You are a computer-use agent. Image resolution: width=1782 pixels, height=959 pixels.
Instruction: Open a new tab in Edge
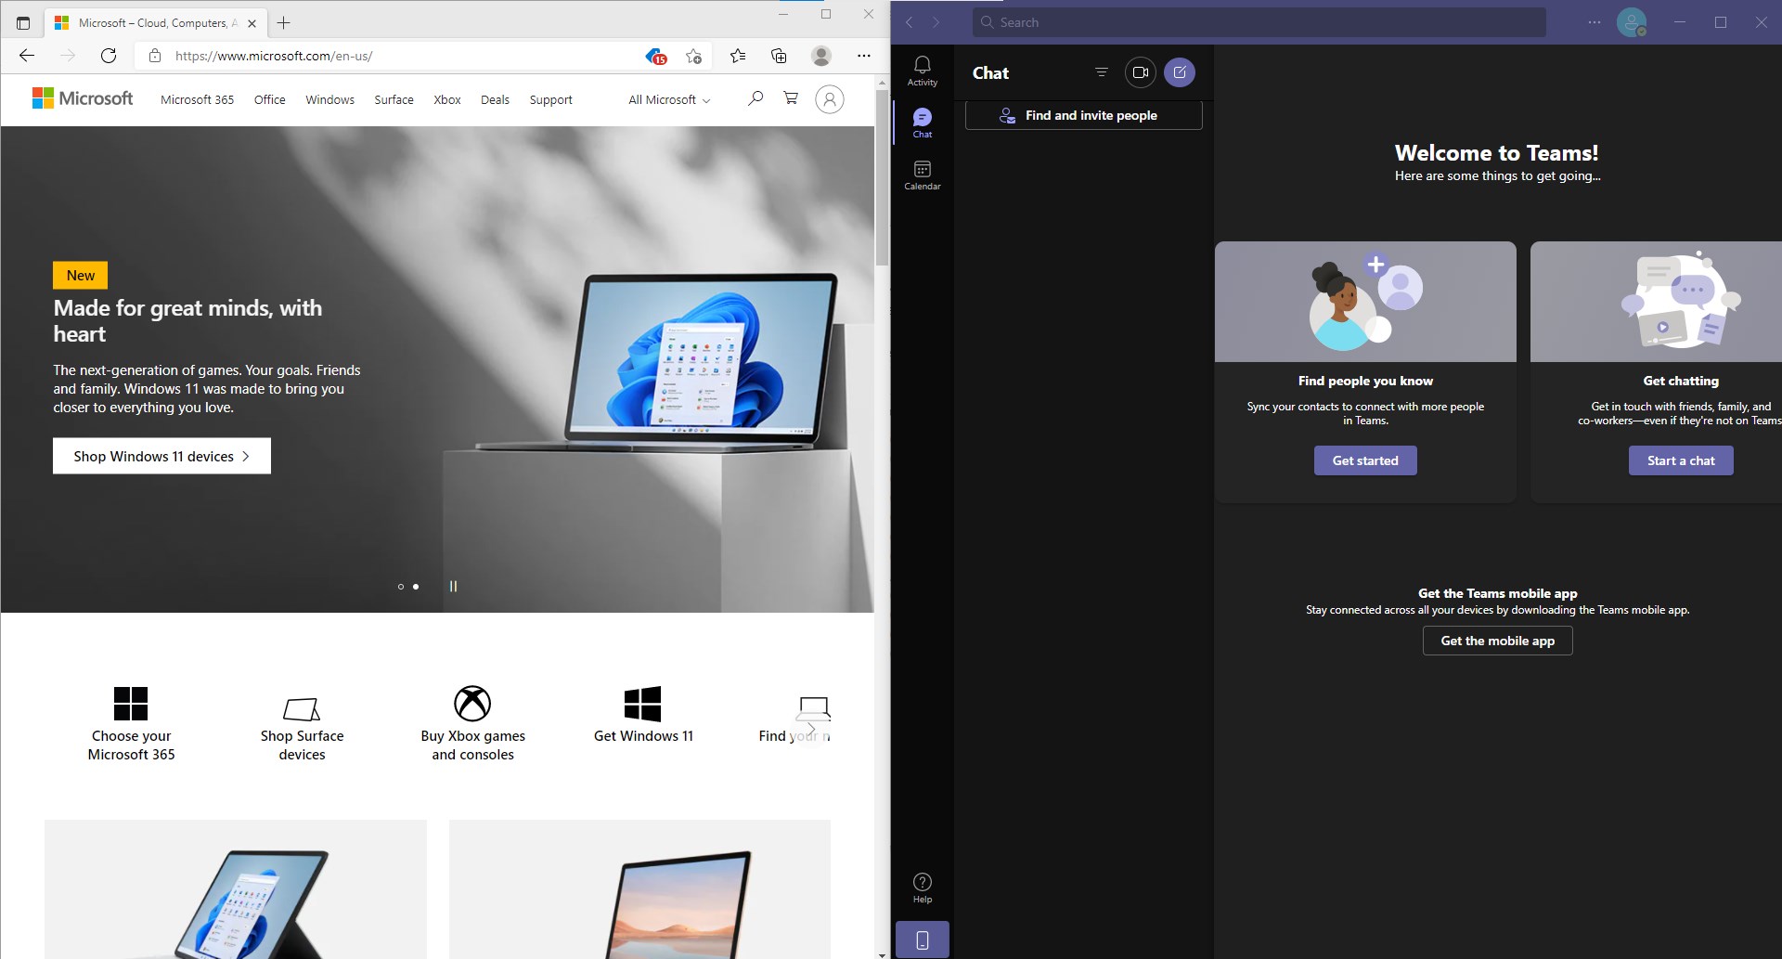coord(284,23)
